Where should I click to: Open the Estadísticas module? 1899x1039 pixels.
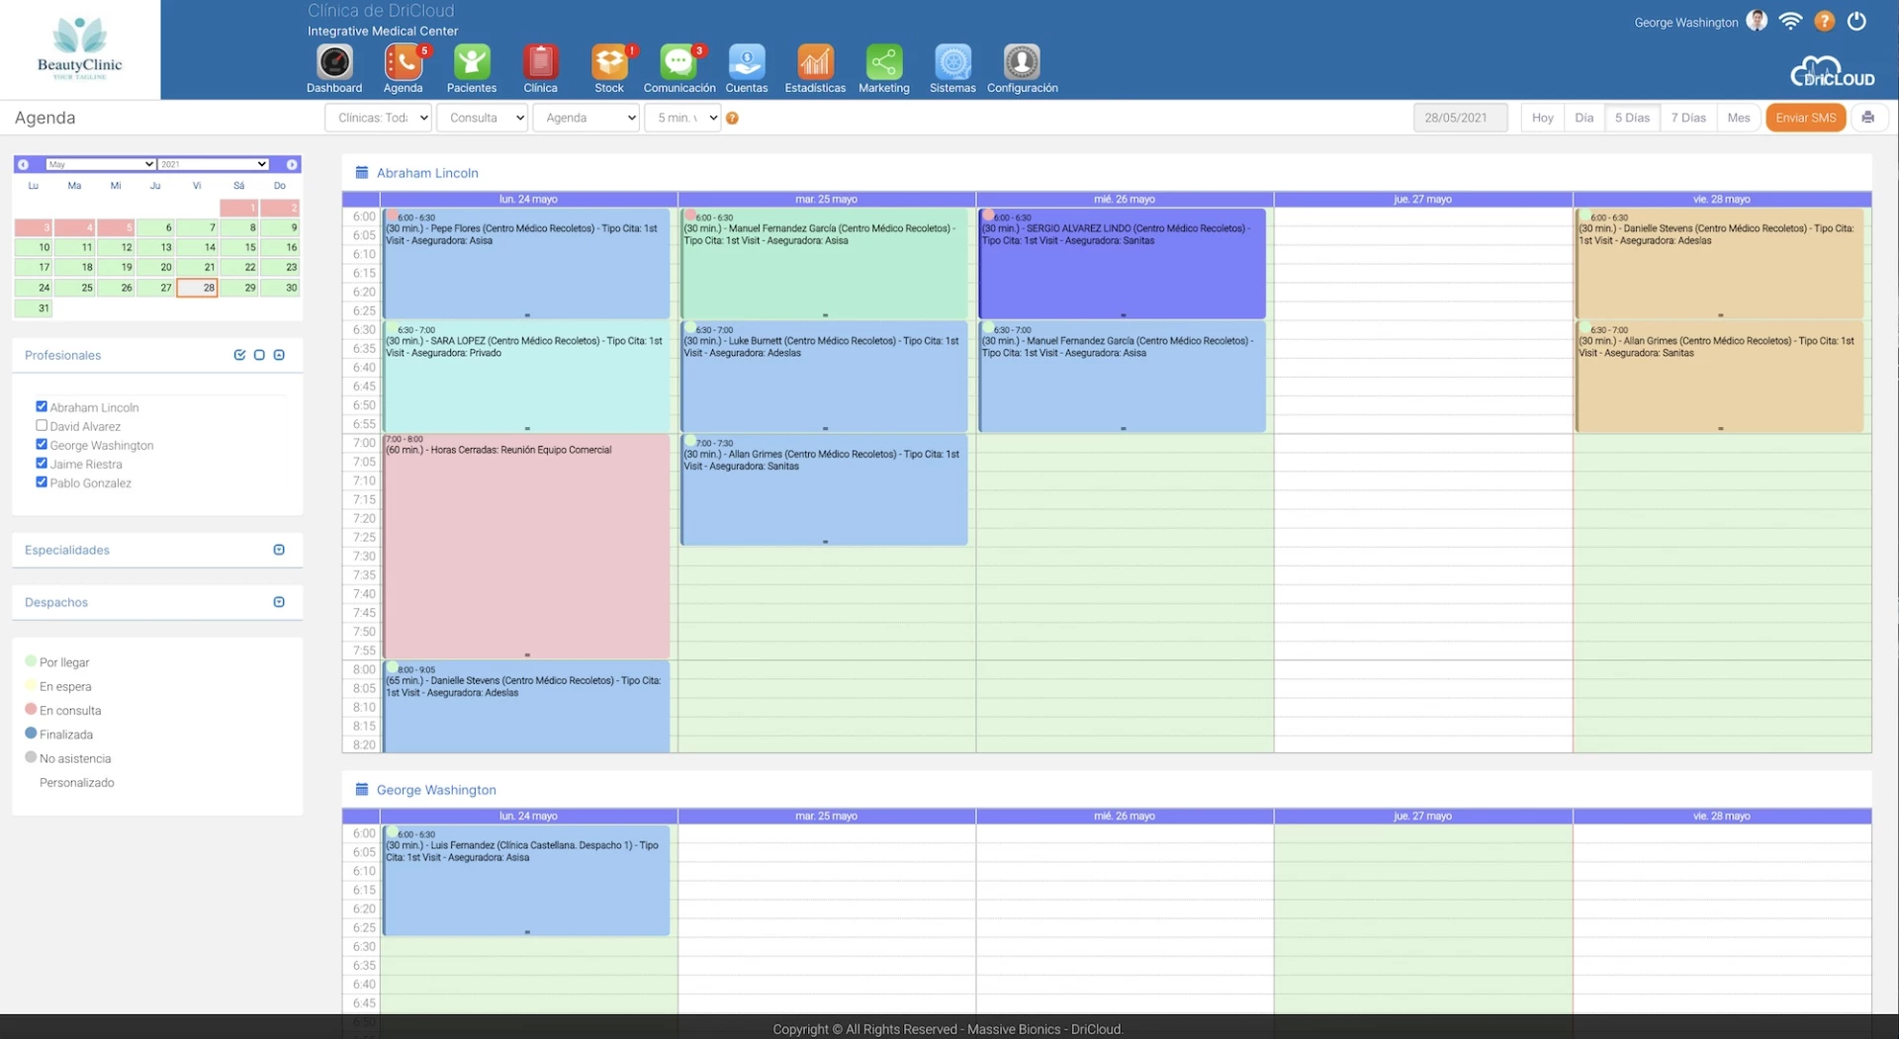(x=814, y=61)
